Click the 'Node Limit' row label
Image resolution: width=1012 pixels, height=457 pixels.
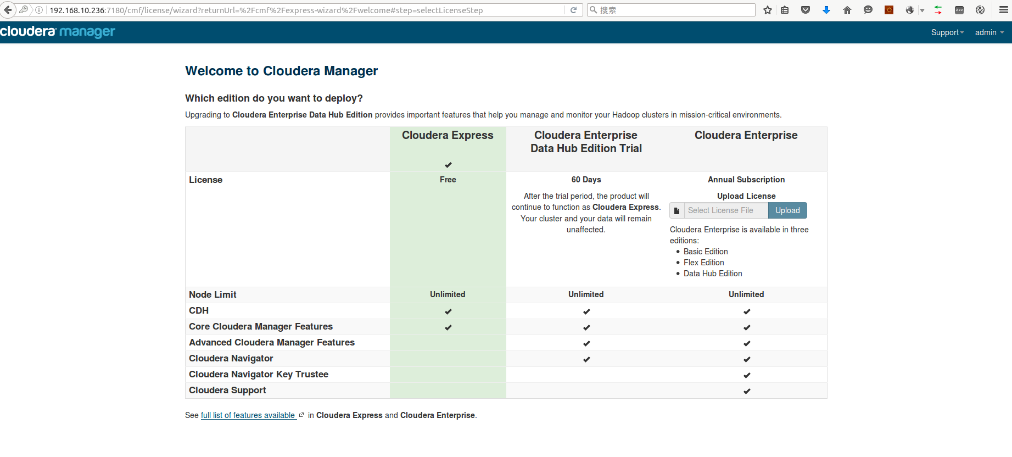pos(213,294)
